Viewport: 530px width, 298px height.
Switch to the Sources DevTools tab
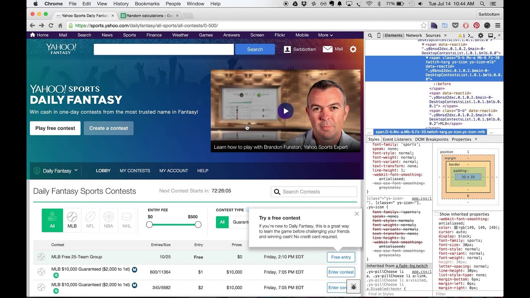tap(433, 36)
